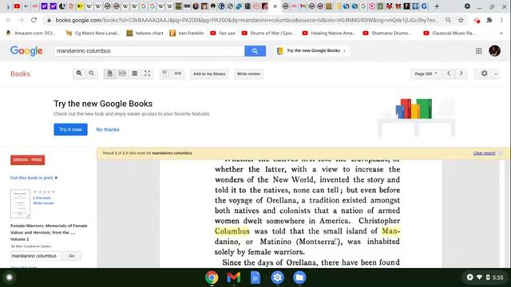Expand the settings gear dropdown arrow
The height and width of the screenshot is (287, 511).
496,74
